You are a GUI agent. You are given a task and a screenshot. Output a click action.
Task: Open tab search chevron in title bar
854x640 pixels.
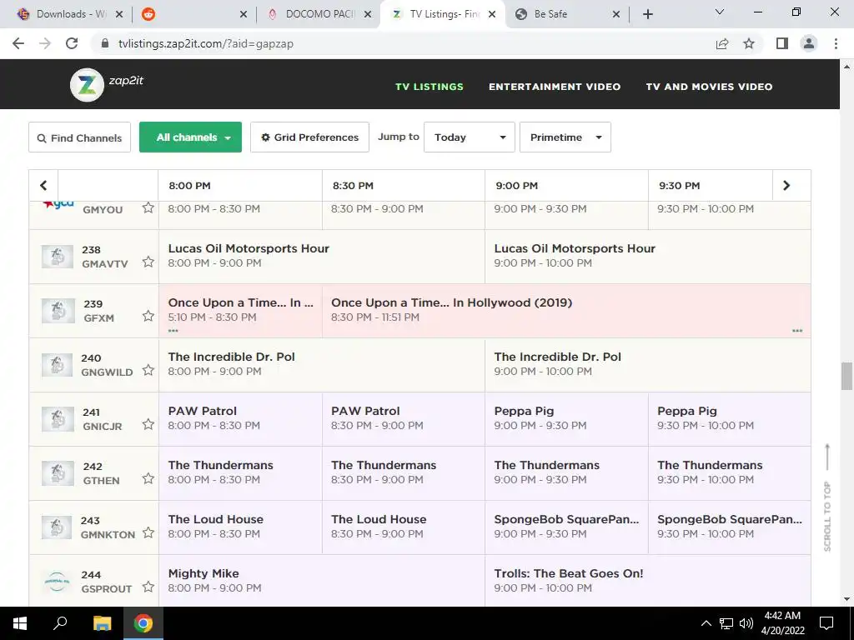pos(720,12)
